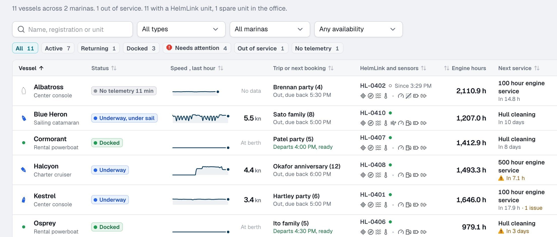Click the engine gauge icon on Osprey's row

pyautogui.click(x=401, y=232)
